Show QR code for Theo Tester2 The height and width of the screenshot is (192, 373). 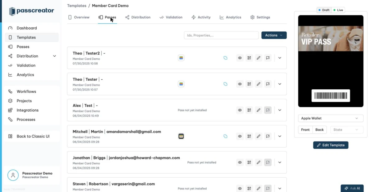(249, 58)
